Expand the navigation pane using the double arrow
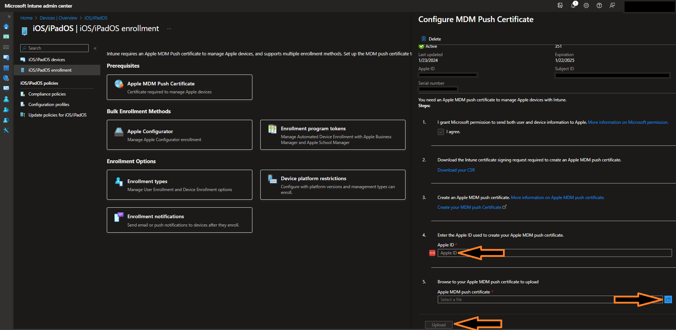Viewport: 676px width, 330px height. [x=9, y=16]
